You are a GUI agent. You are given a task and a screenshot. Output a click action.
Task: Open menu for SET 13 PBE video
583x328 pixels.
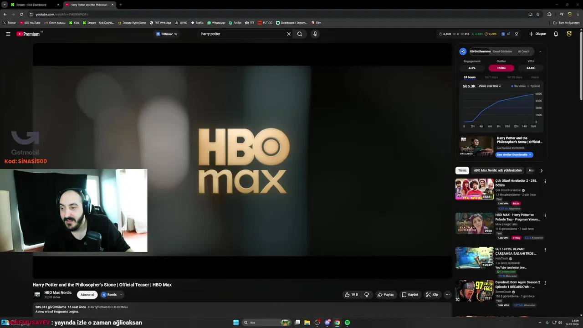tap(545, 250)
